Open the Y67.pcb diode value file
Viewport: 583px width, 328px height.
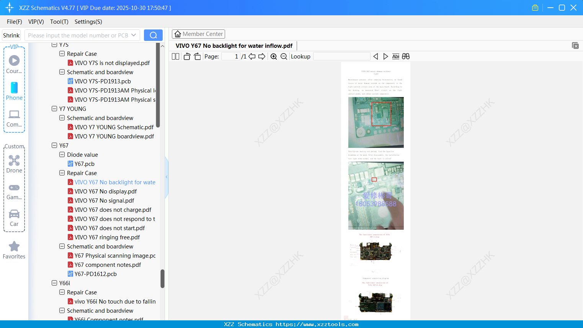[x=84, y=164]
